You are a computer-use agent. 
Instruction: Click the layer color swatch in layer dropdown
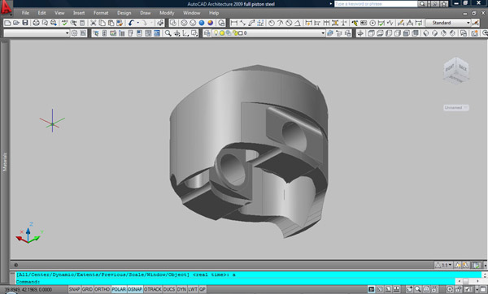240,33
